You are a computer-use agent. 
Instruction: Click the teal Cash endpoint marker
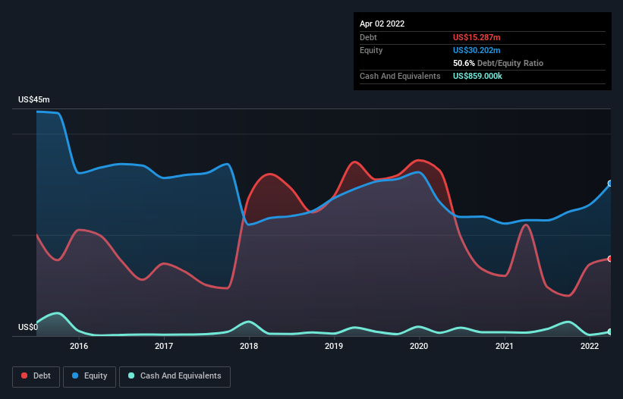[610, 331]
